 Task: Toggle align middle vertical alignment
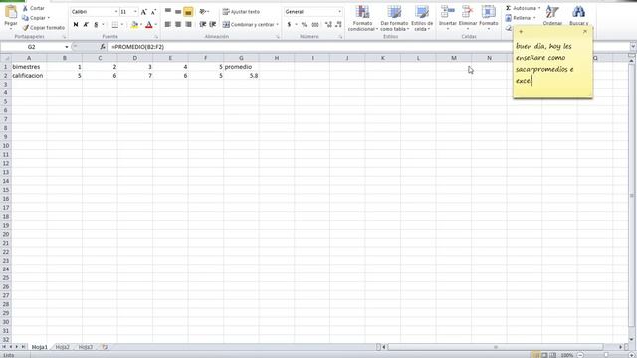[178, 12]
